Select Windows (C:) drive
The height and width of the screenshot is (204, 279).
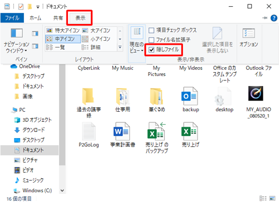click(33, 191)
